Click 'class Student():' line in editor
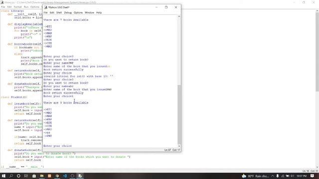Viewport: 319px width, 179px height. click(14, 97)
